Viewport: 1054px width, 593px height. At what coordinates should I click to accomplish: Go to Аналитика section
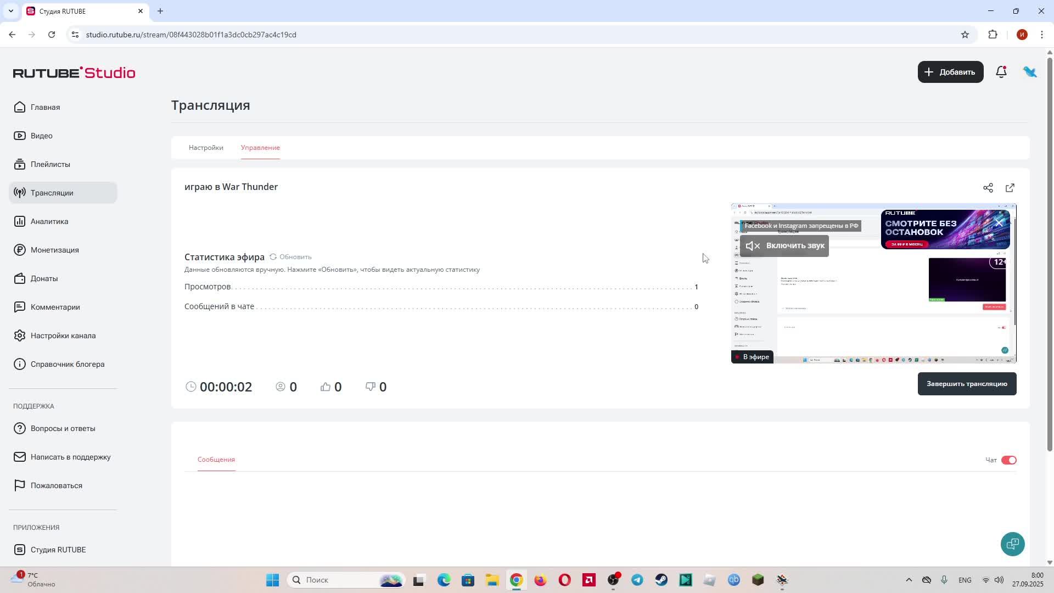(x=49, y=221)
